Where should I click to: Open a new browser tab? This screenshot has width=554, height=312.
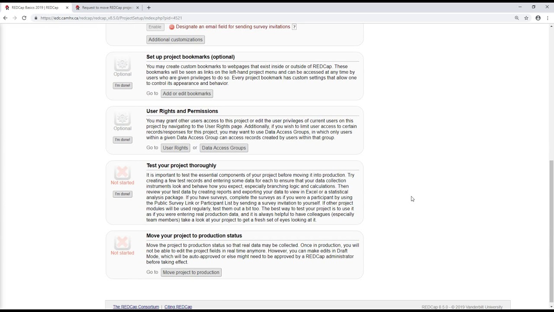point(148,7)
